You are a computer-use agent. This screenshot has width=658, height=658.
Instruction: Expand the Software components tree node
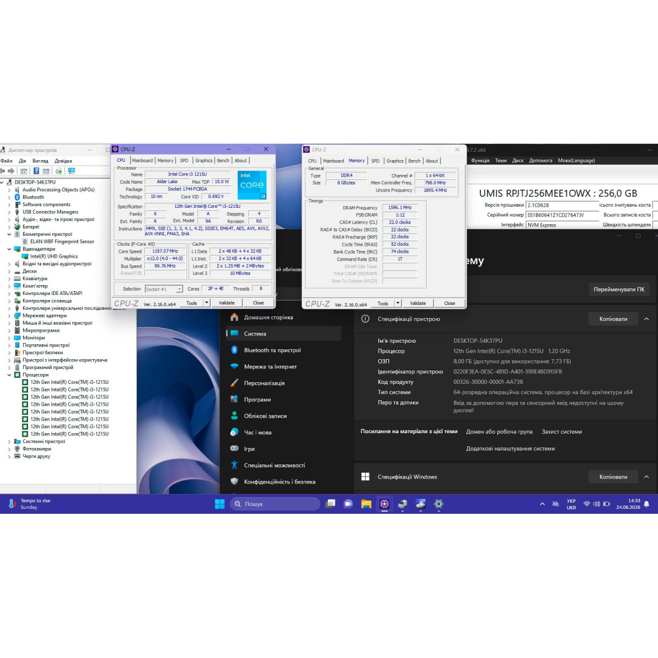coord(9,205)
